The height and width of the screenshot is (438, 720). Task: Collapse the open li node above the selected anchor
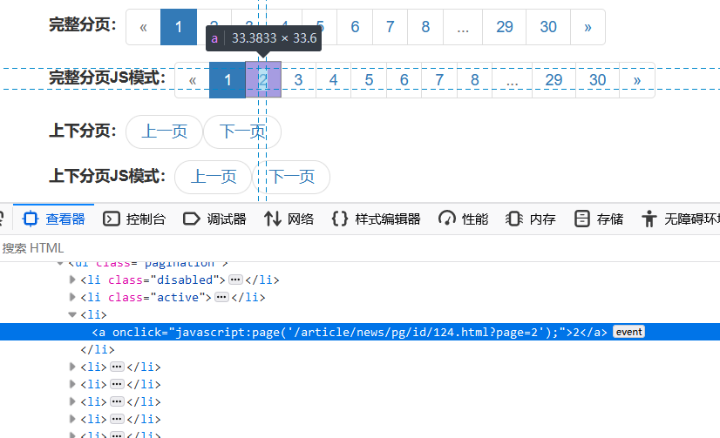[x=72, y=314]
